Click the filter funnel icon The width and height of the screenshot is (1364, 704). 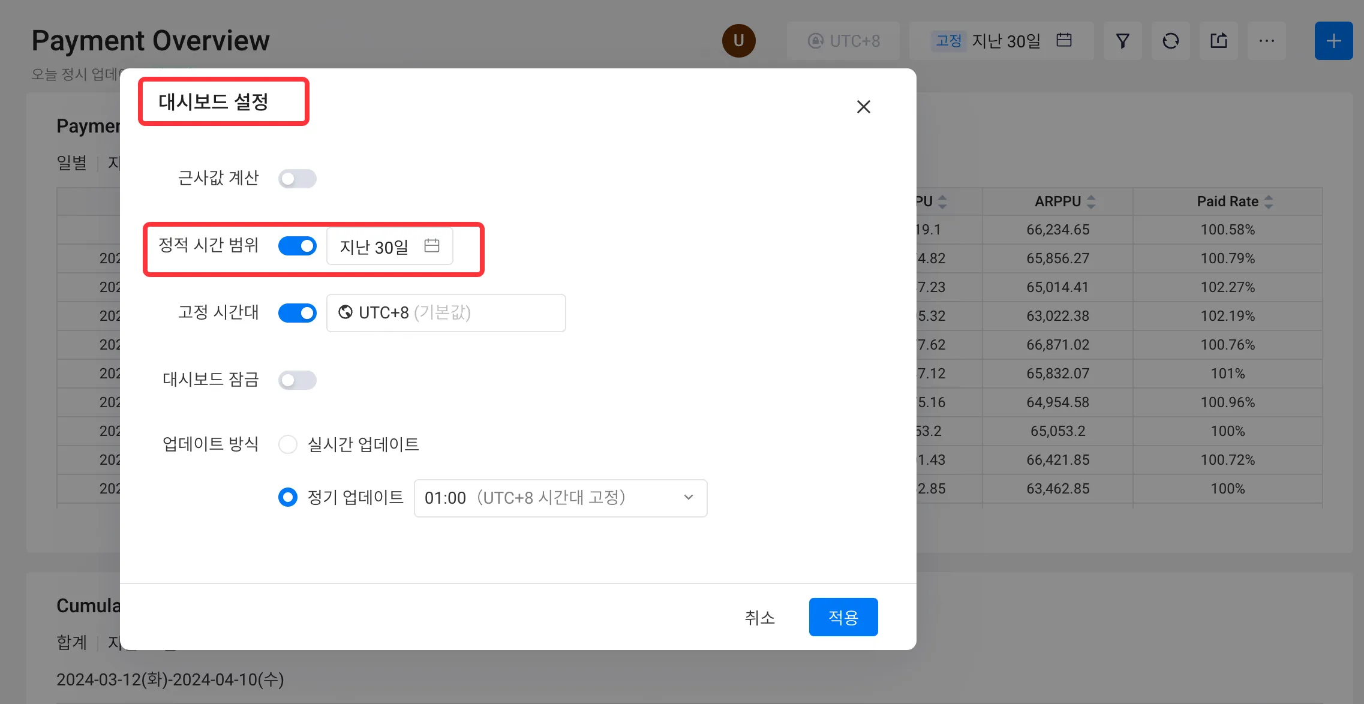tap(1122, 41)
